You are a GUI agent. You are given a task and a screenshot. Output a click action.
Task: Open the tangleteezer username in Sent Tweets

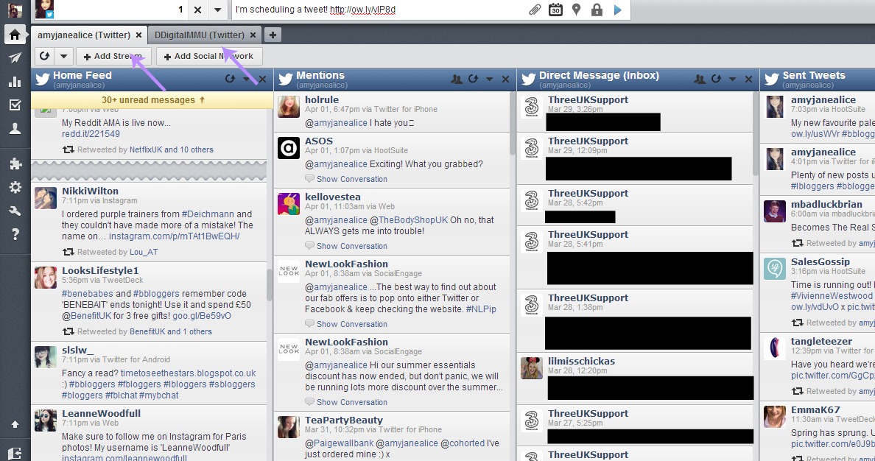coord(821,341)
